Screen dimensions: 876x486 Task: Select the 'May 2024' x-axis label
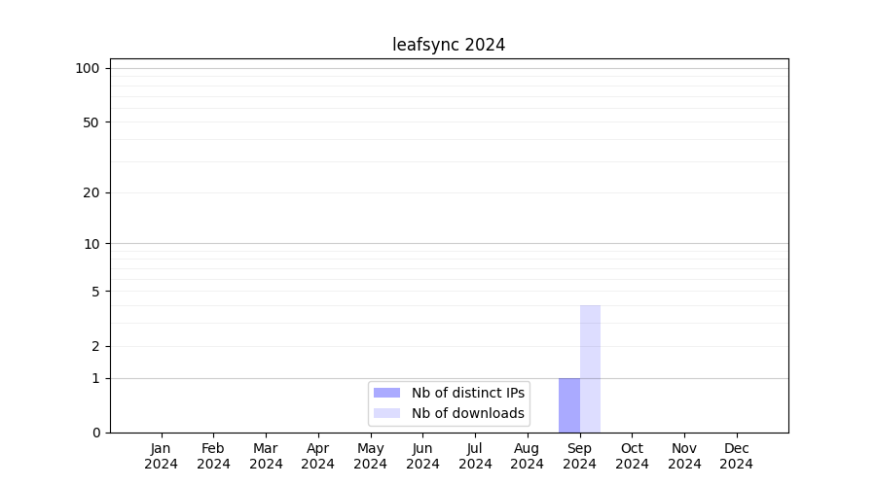[371, 456]
